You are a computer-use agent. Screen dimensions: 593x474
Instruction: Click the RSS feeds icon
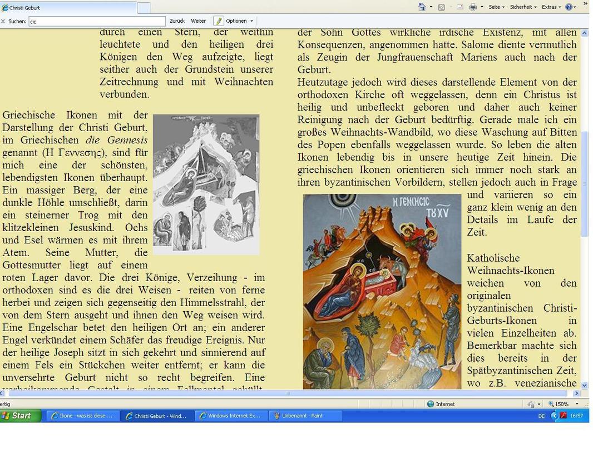click(441, 7)
